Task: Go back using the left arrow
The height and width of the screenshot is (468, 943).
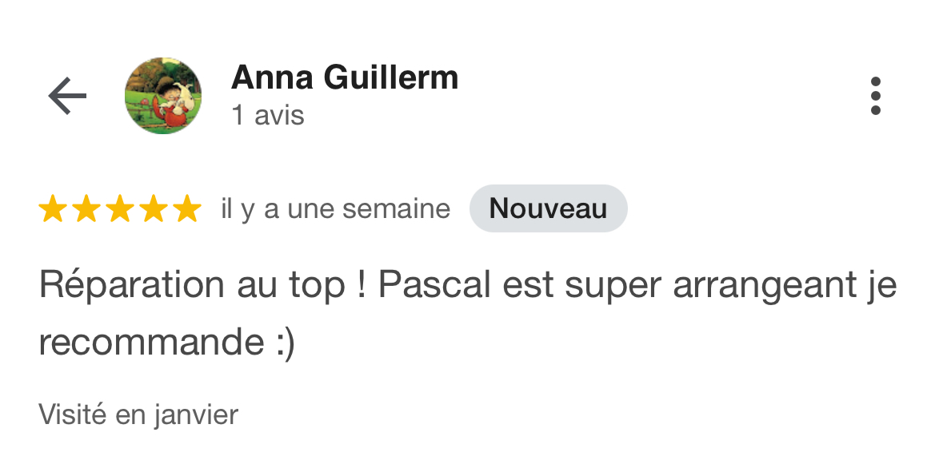Action: tap(67, 96)
